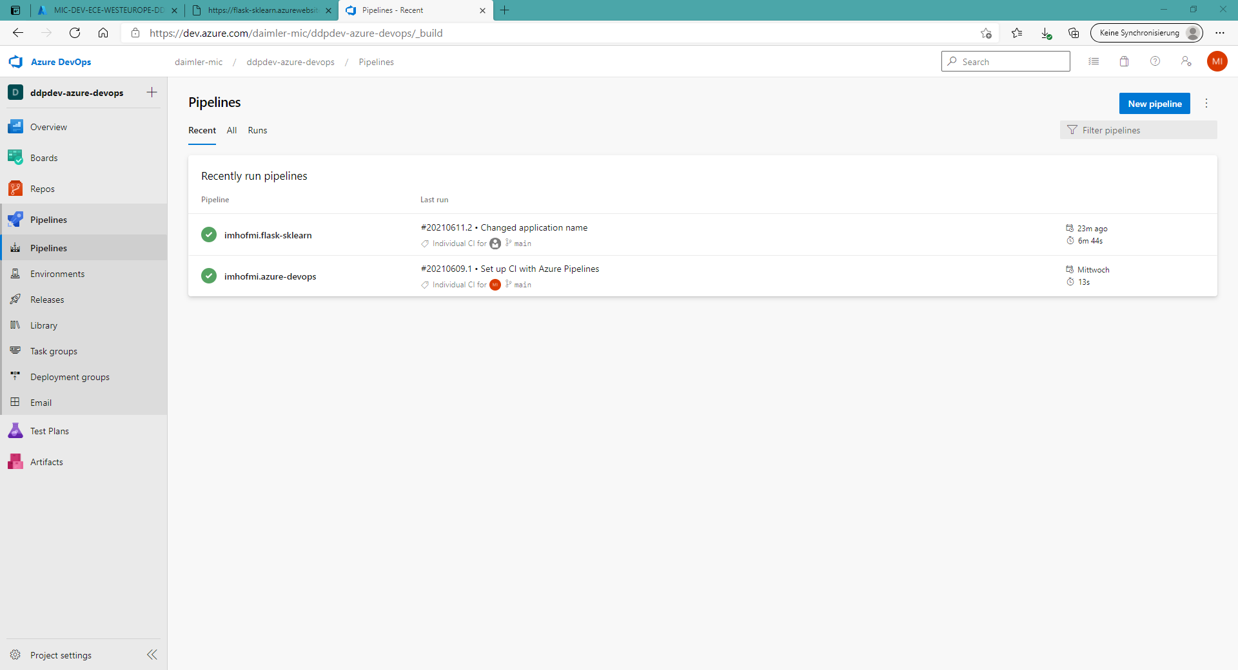Switch to the Recent tab
Image resolution: width=1238 pixels, height=670 pixels.
click(202, 130)
